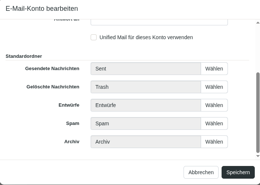Viewport: 260px width, 185px height.
Task: Select Wählen button for Archiv folder
Action: click(x=214, y=142)
